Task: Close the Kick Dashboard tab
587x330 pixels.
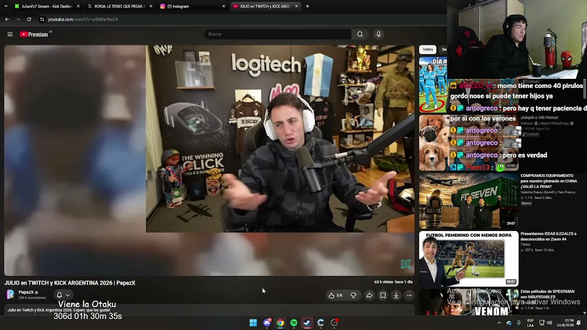Action: pyautogui.click(x=78, y=6)
